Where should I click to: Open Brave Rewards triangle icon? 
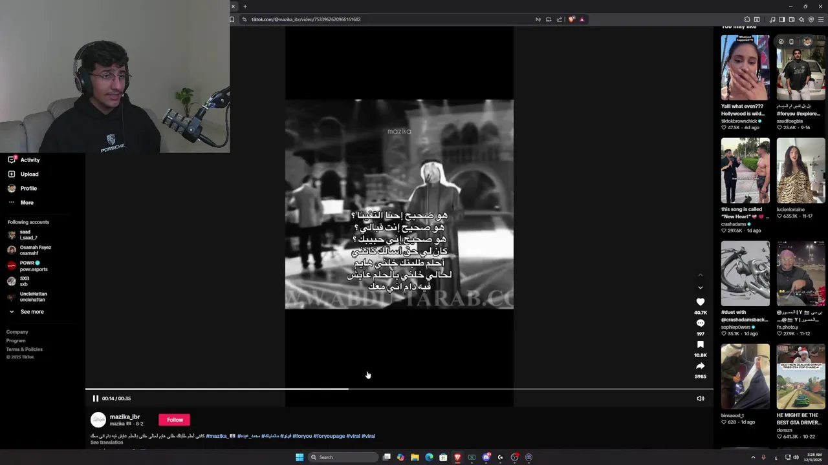point(582,19)
